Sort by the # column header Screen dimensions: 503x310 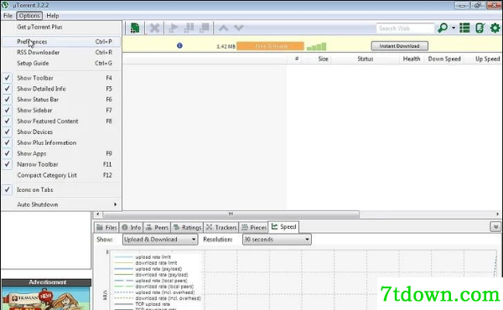tap(297, 59)
